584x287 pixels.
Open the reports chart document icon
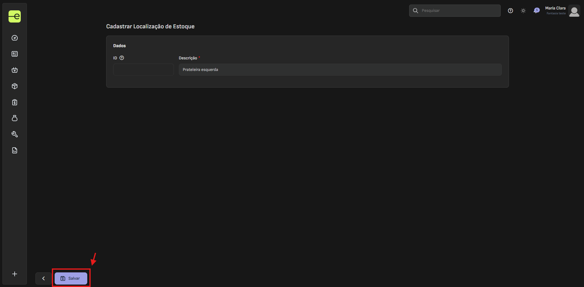click(x=15, y=150)
